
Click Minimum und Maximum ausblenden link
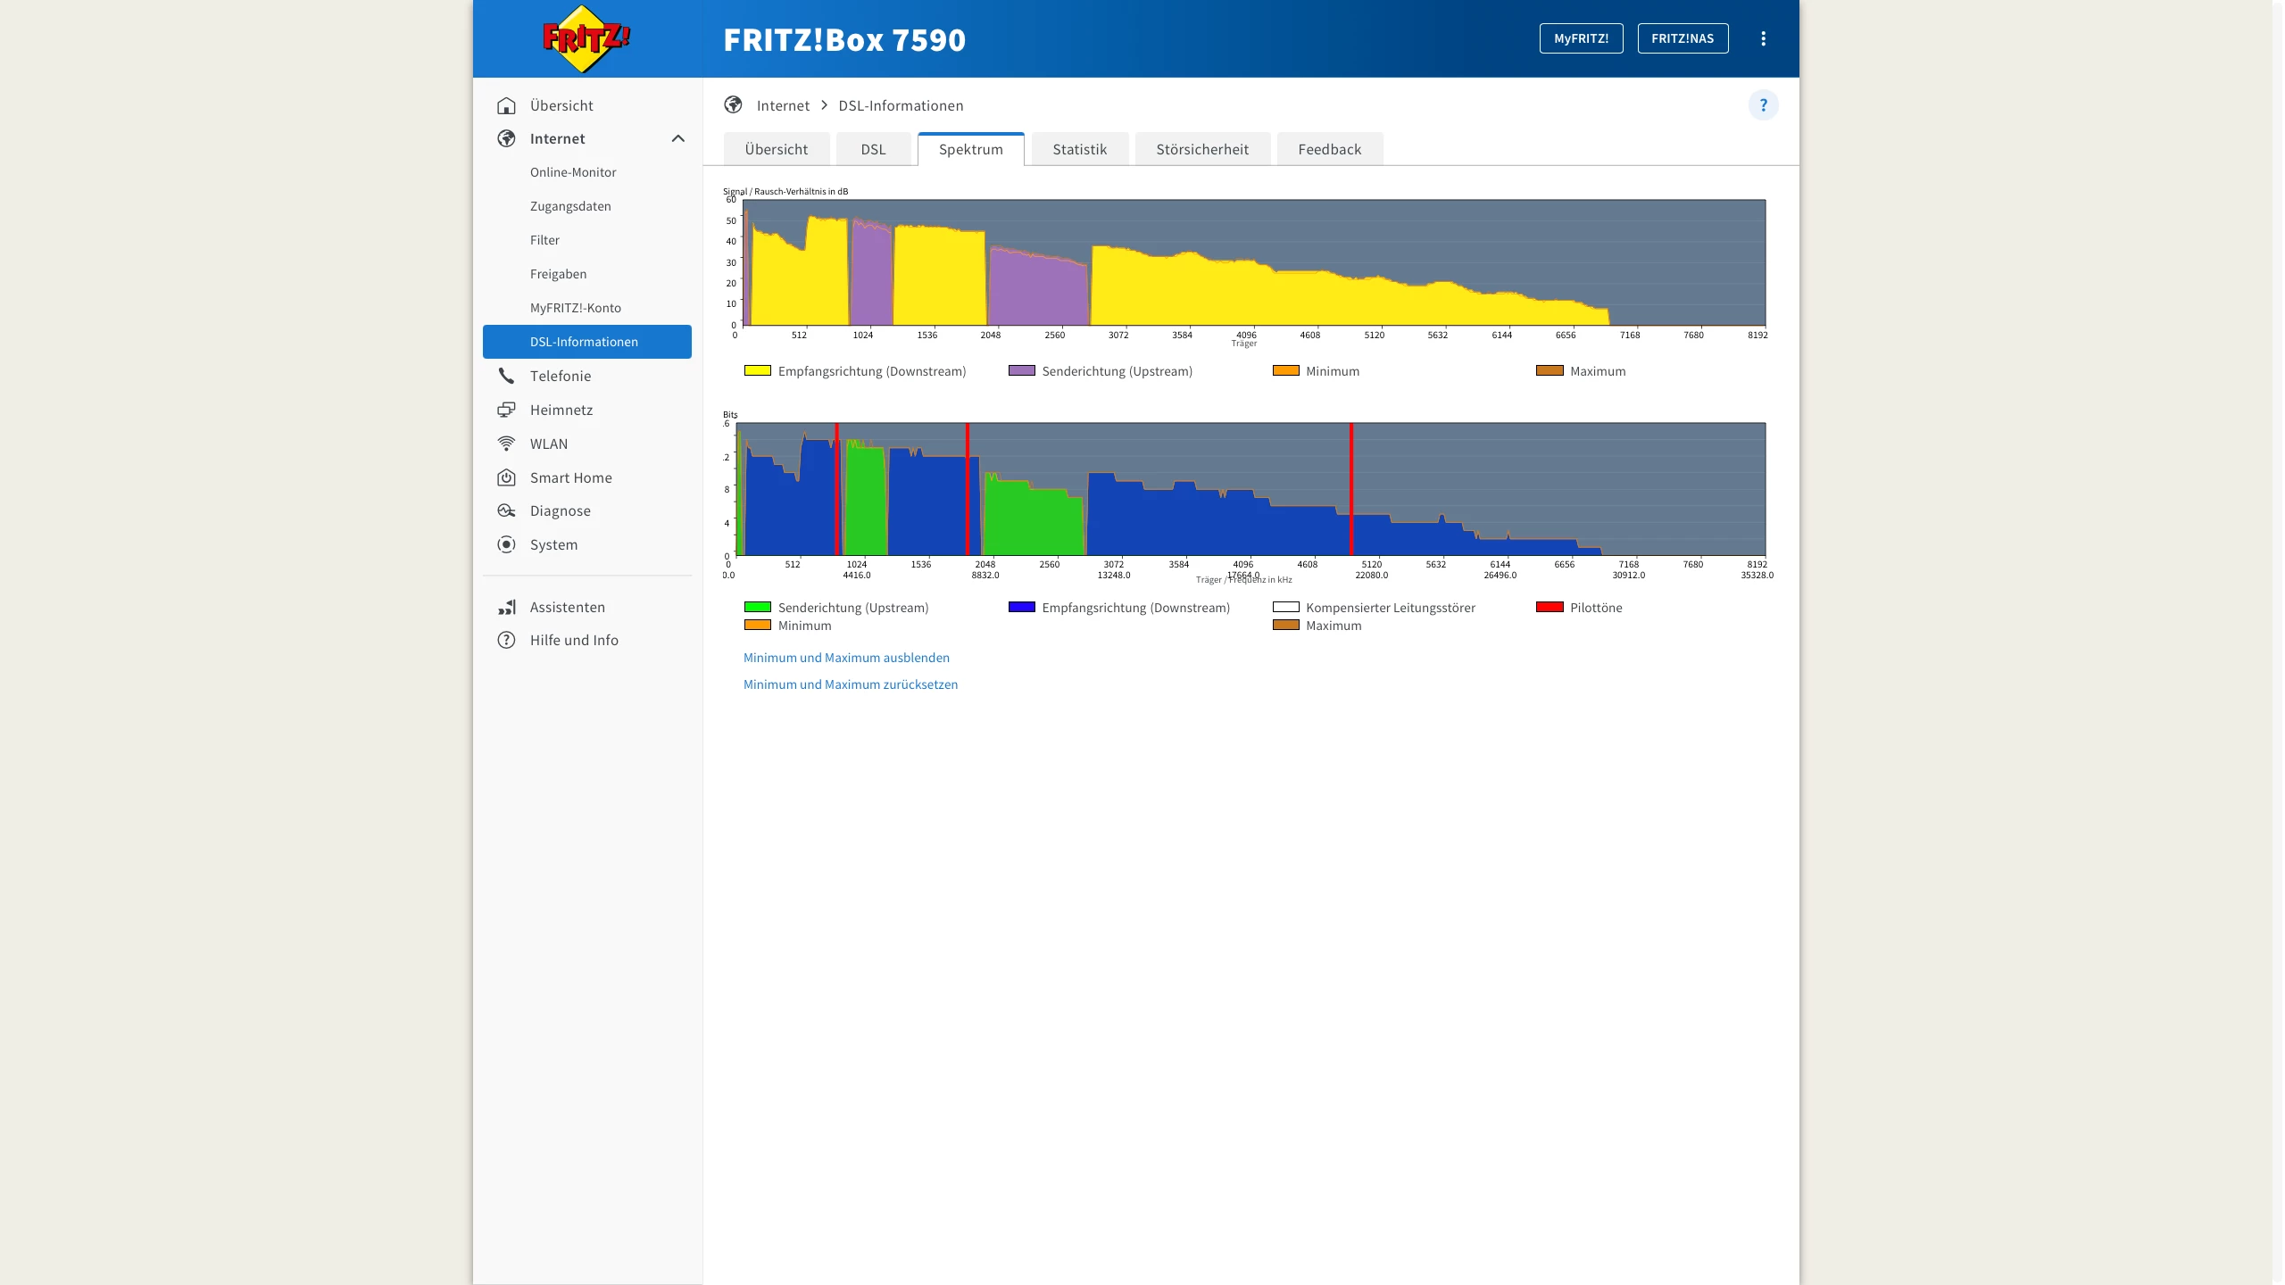click(x=846, y=658)
